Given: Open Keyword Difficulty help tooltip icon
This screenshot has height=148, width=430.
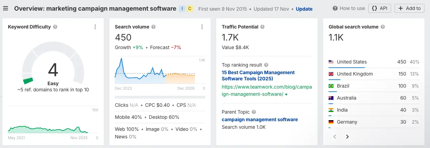Looking at the screenshot, I should tap(55, 27).
